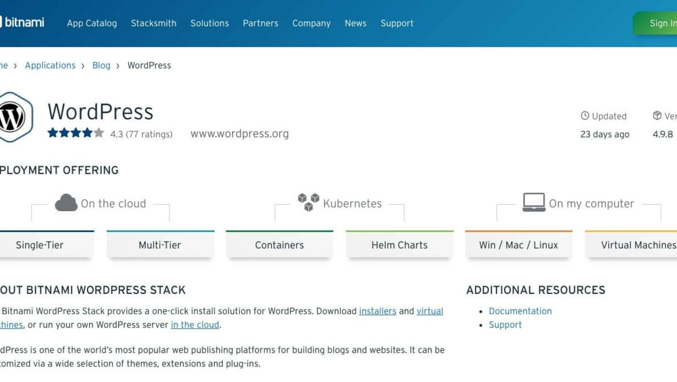Screen dimensions: 677x382
Task: Go to the Blog breadcrumb
Action: (101, 65)
